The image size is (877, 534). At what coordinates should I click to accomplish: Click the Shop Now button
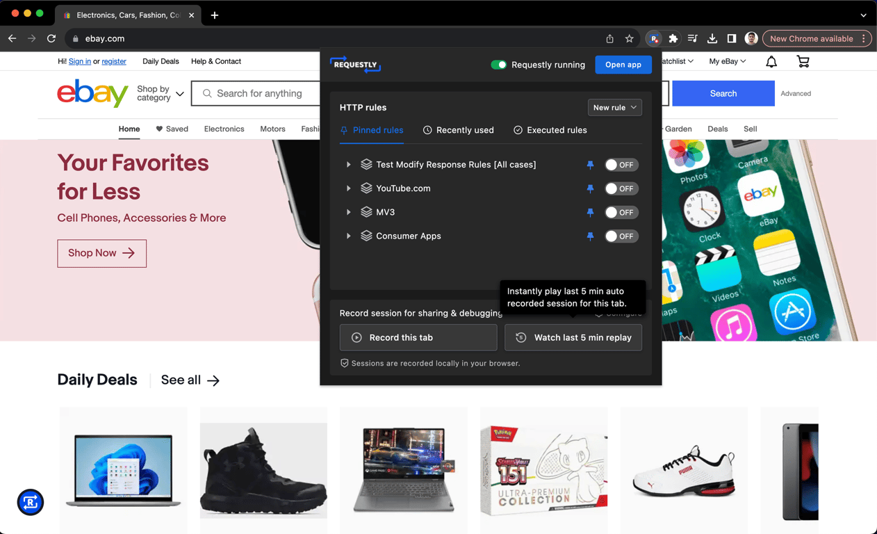coord(101,253)
